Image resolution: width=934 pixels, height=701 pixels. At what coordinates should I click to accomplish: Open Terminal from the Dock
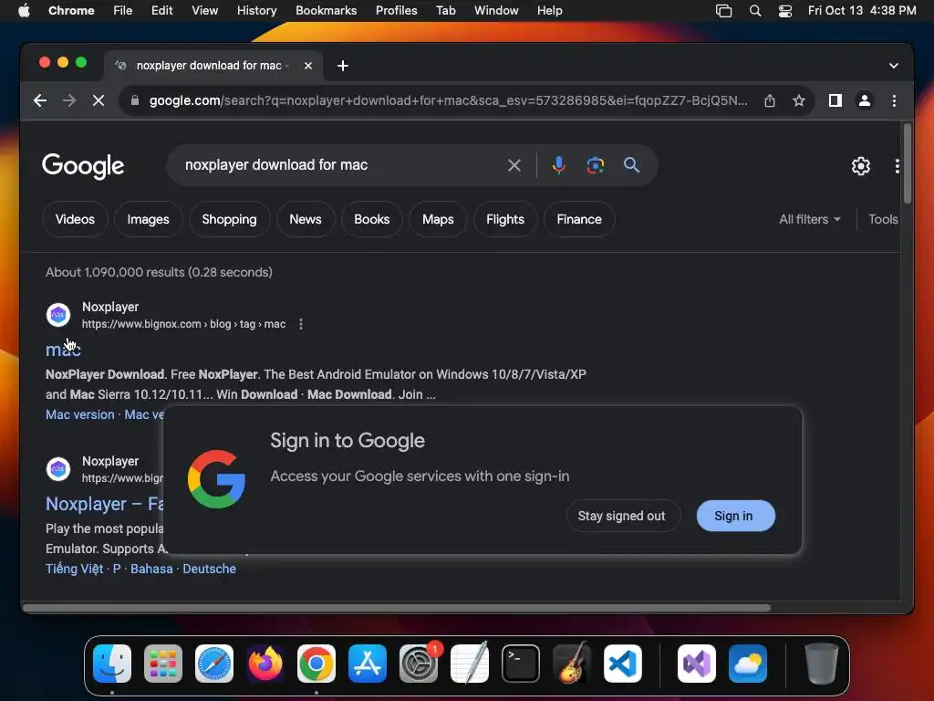tap(521, 664)
